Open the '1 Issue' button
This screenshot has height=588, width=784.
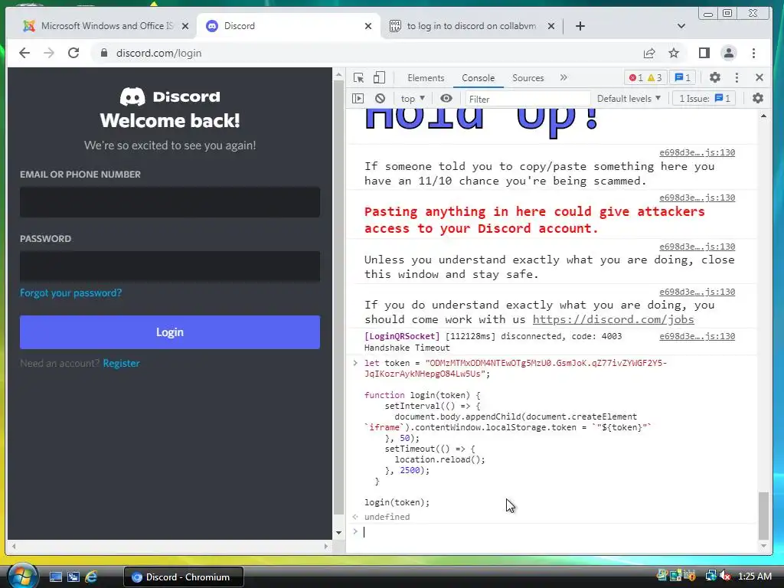click(704, 99)
